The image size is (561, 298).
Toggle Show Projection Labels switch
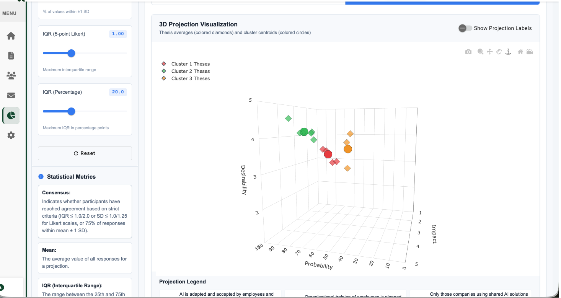point(465,28)
